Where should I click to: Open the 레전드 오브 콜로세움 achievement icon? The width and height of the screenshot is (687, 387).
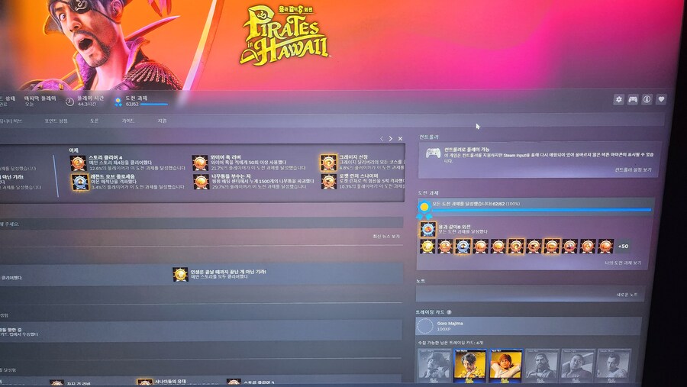pos(80,182)
